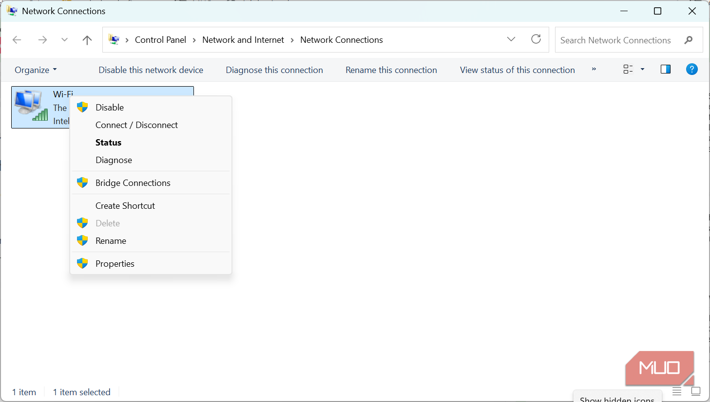
Task: Select Diagnose in the context menu
Action: (x=151, y=160)
